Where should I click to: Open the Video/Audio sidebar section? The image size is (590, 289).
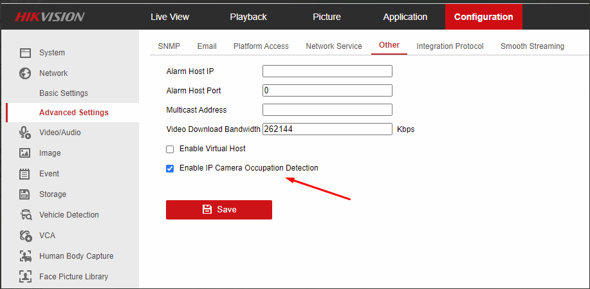tap(60, 133)
